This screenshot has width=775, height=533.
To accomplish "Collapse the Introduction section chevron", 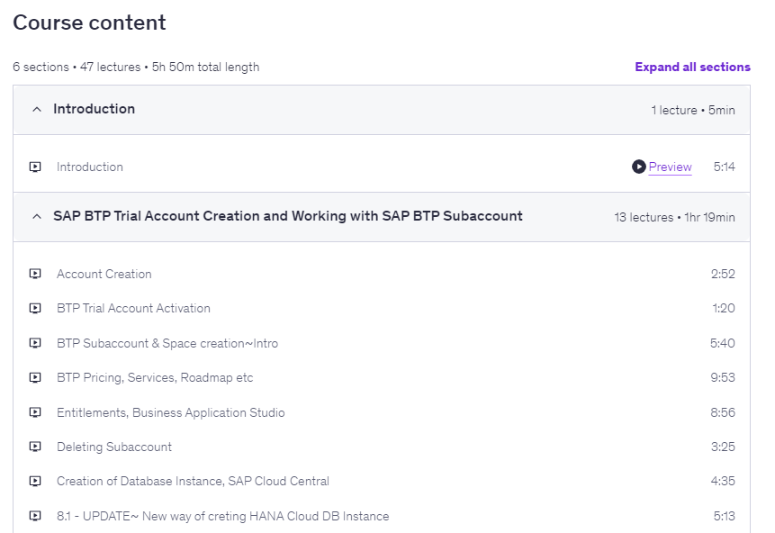I will tap(37, 110).
